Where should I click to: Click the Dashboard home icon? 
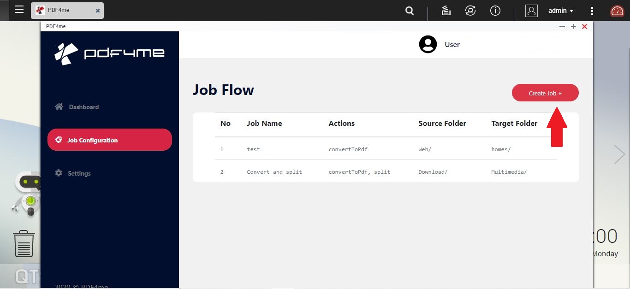click(59, 106)
